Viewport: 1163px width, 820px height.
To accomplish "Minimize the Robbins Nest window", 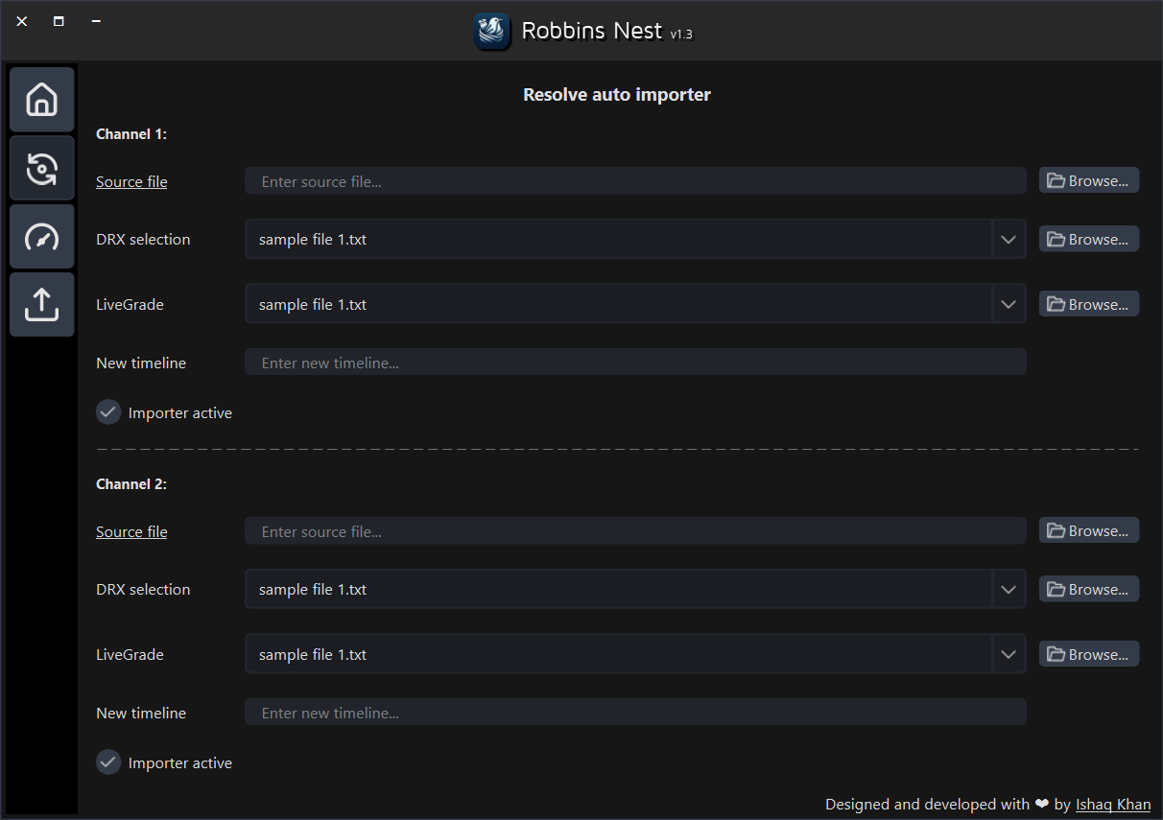I will click(96, 21).
